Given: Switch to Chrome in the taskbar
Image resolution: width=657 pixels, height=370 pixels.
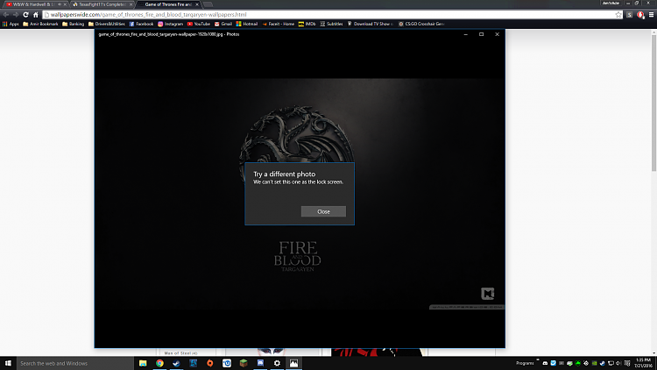Looking at the screenshot, I should pyautogui.click(x=159, y=363).
